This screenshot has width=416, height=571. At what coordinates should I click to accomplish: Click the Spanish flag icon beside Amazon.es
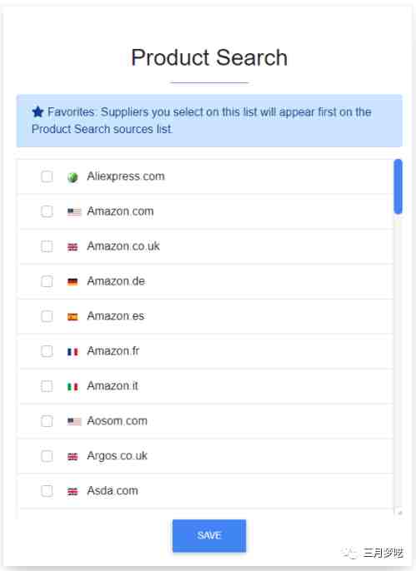(73, 317)
